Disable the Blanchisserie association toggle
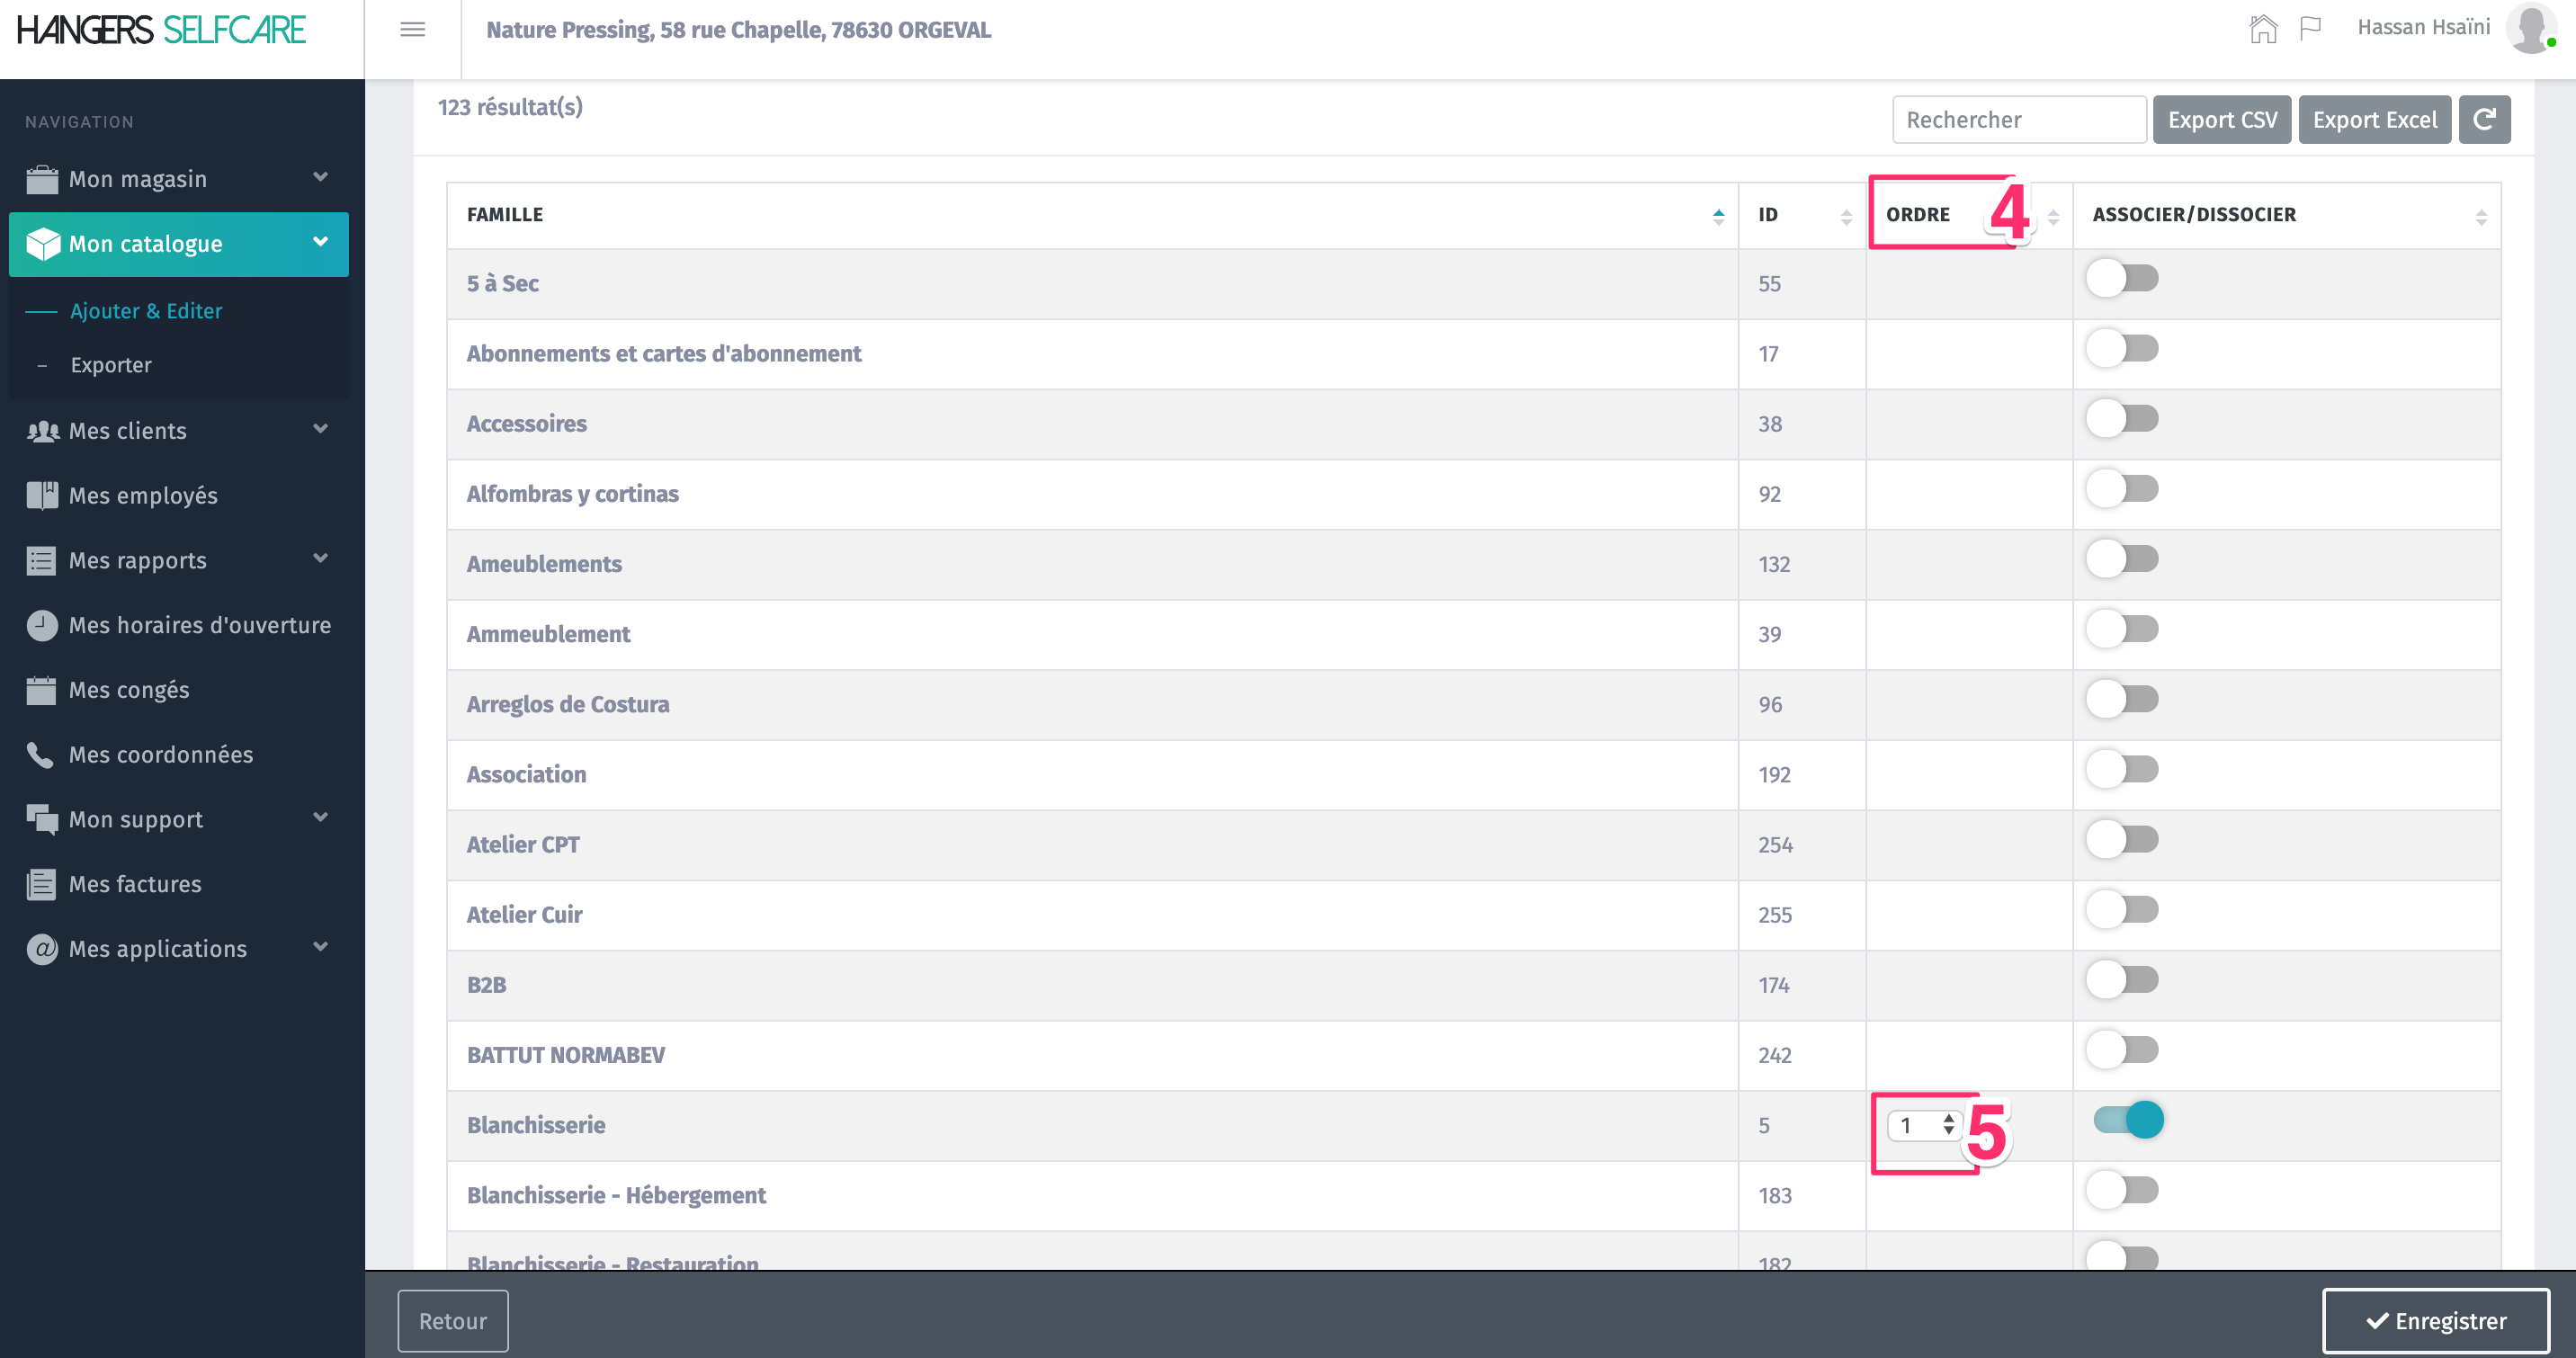Viewport: 2576px width, 1358px height. coord(2128,1120)
